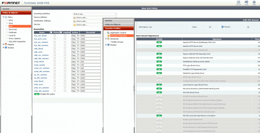Image resolution: width=260 pixels, height=133 pixels.
Task: Click the Monitor icon under Security Profiles
Action: pos(108,45)
